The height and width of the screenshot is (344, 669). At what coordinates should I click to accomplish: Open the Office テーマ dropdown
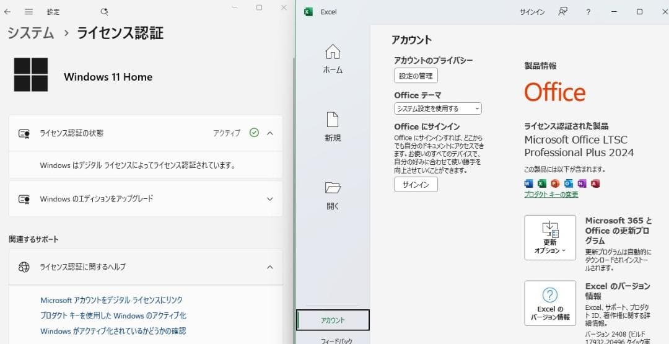click(x=438, y=108)
